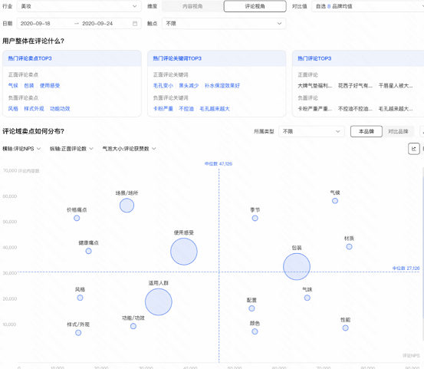Screen dimensions: 424x369
Task: Click keyword 补水保湿效果好 link
Action: [x=222, y=85]
